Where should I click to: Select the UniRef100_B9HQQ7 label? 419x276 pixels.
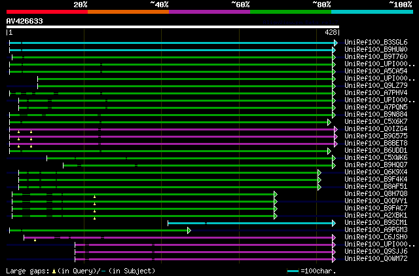376,165
